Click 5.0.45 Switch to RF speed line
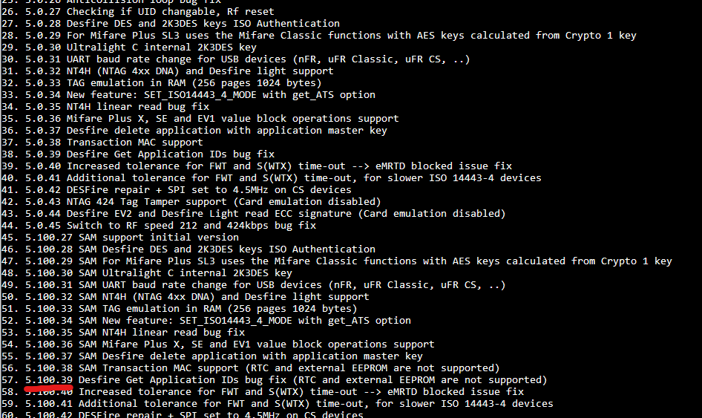The height and width of the screenshot is (418, 702). 159,226
